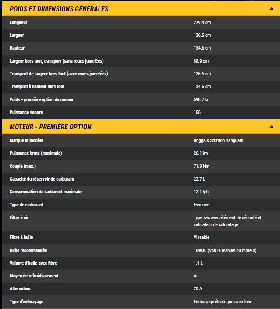Click the 598.7 kg weight value

[x=202, y=99]
